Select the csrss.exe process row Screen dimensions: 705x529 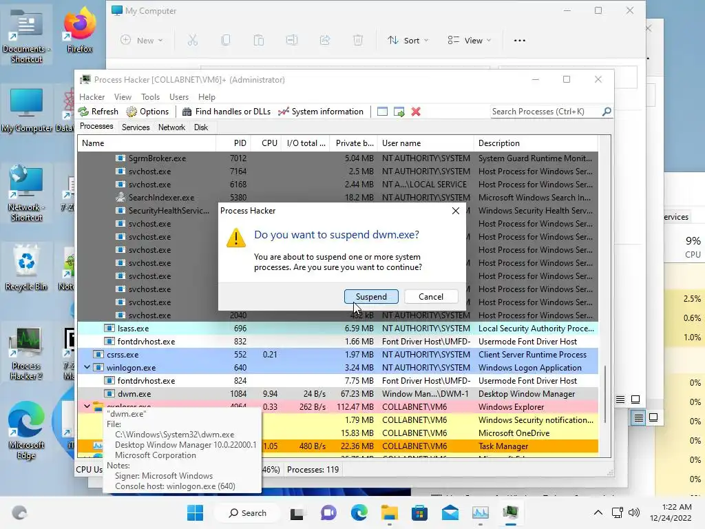(x=337, y=355)
